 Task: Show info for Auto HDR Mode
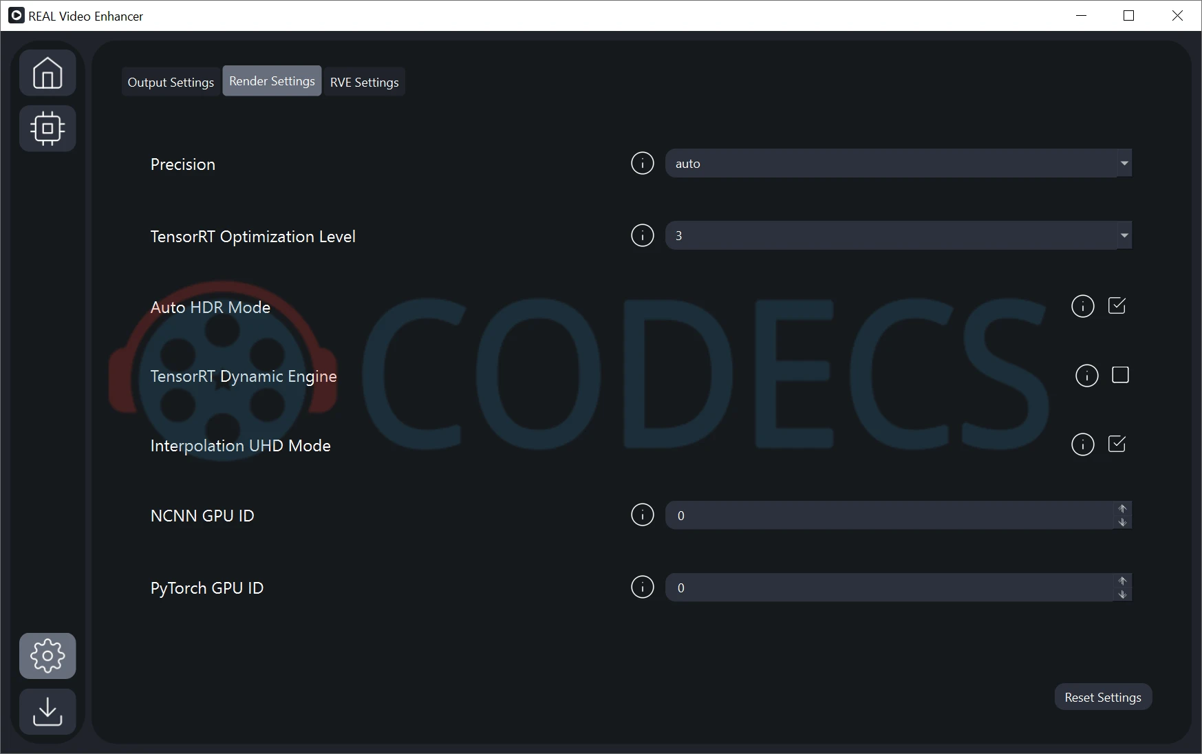[x=1082, y=306]
